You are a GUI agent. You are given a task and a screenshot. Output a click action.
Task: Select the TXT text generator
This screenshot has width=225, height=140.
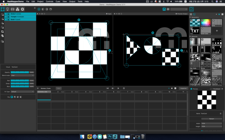pos(195,31)
